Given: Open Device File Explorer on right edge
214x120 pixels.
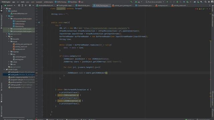Looking at the screenshot, I should [x=213, y=98].
